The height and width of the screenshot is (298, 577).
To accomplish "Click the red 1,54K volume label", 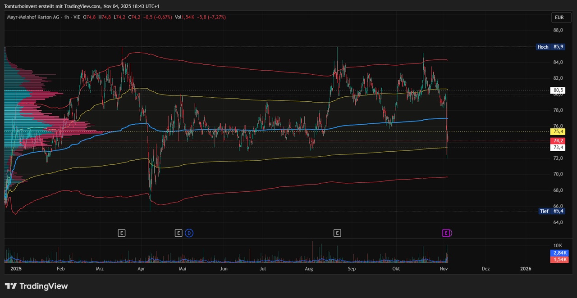I will point(559,260).
